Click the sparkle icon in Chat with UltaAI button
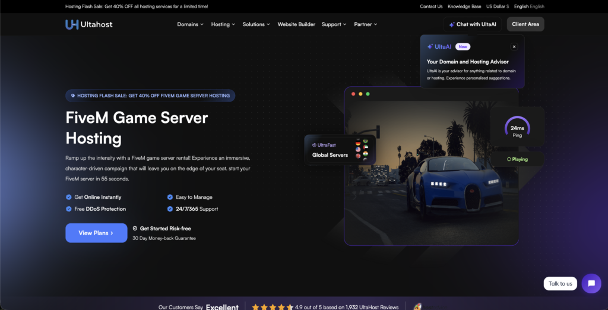 tap(452, 24)
